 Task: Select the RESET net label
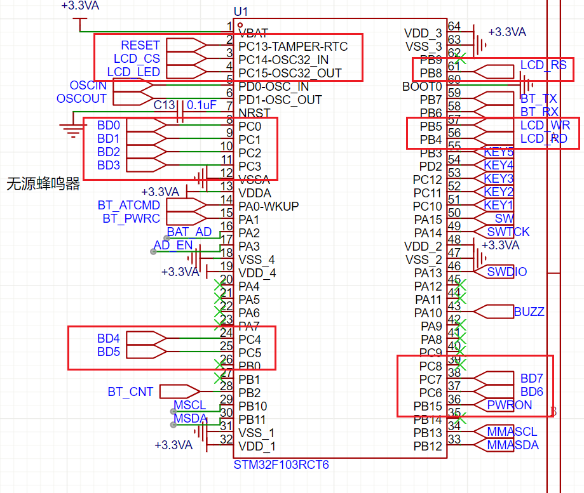[x=140, y=45]
